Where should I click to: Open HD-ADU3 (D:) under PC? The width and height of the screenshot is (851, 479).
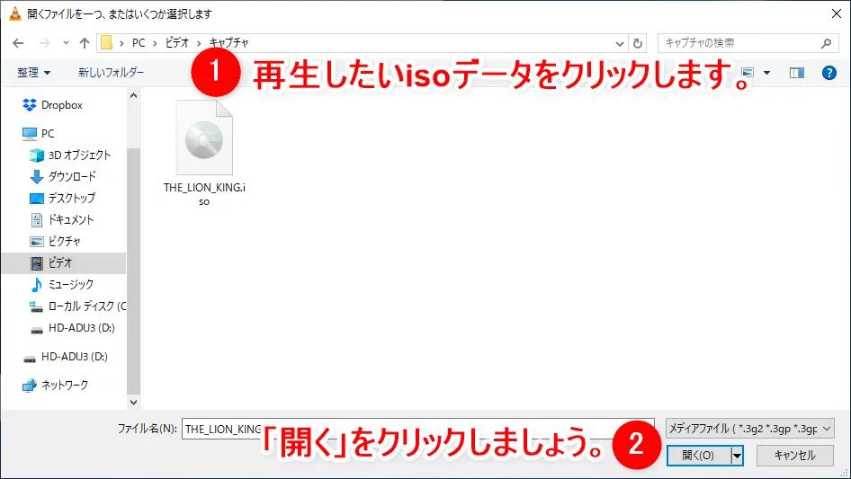click(72, 328)
